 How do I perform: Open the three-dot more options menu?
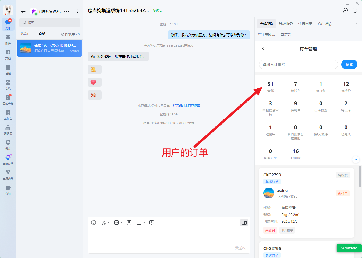point(67,11)
